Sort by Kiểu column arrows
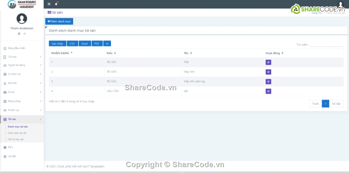Screen dimensions: 349x173 115,53
